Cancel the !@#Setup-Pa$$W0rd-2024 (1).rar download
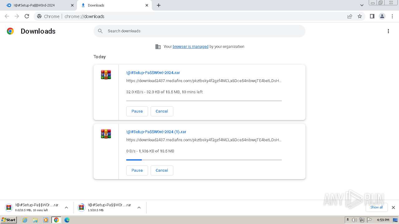This screenshot has height=224, width=399. (x=162, y=170)
